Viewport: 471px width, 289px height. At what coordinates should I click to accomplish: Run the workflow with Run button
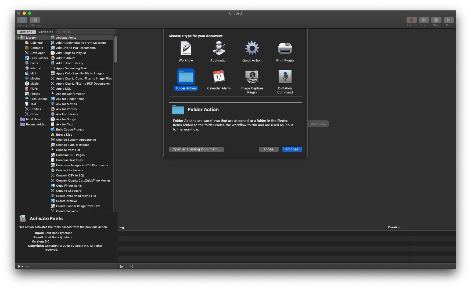tap(448, 20)
